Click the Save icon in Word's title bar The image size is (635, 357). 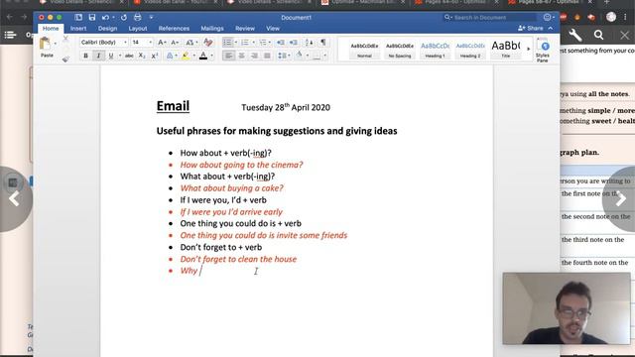coord(92,18)
